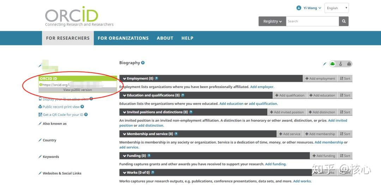Click into the Search text field
Viewport: 381px width, 185px height.
click(313, 21)
